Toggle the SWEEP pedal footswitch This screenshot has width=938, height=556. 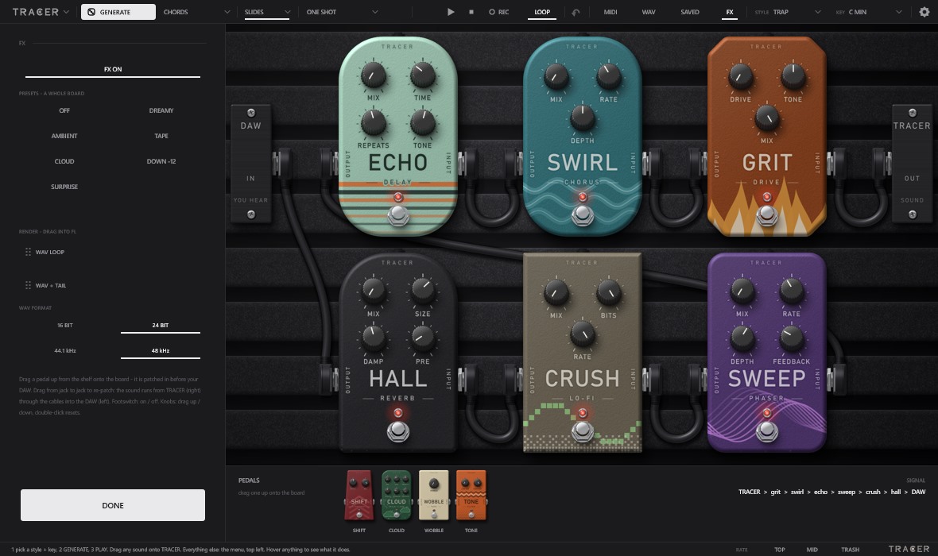coord(766,431)
